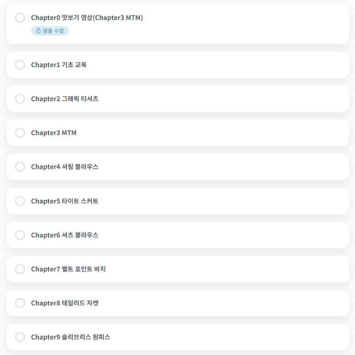
Task: Open the Chapter5 타이트 스커트 title
Action: point(65,201)
